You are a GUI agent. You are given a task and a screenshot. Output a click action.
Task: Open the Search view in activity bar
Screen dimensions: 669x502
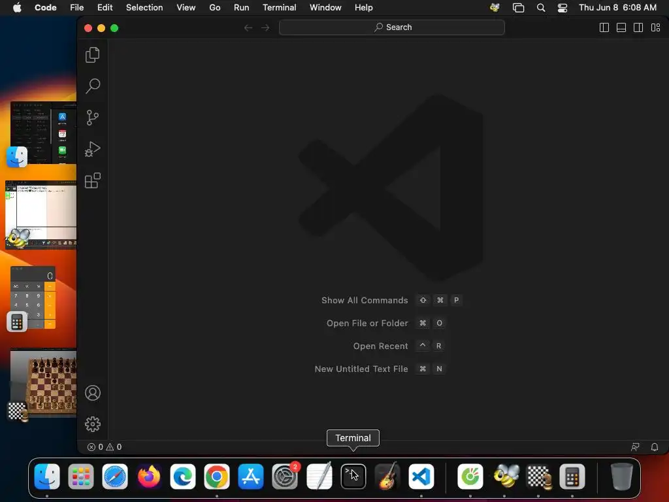(93, 86)
